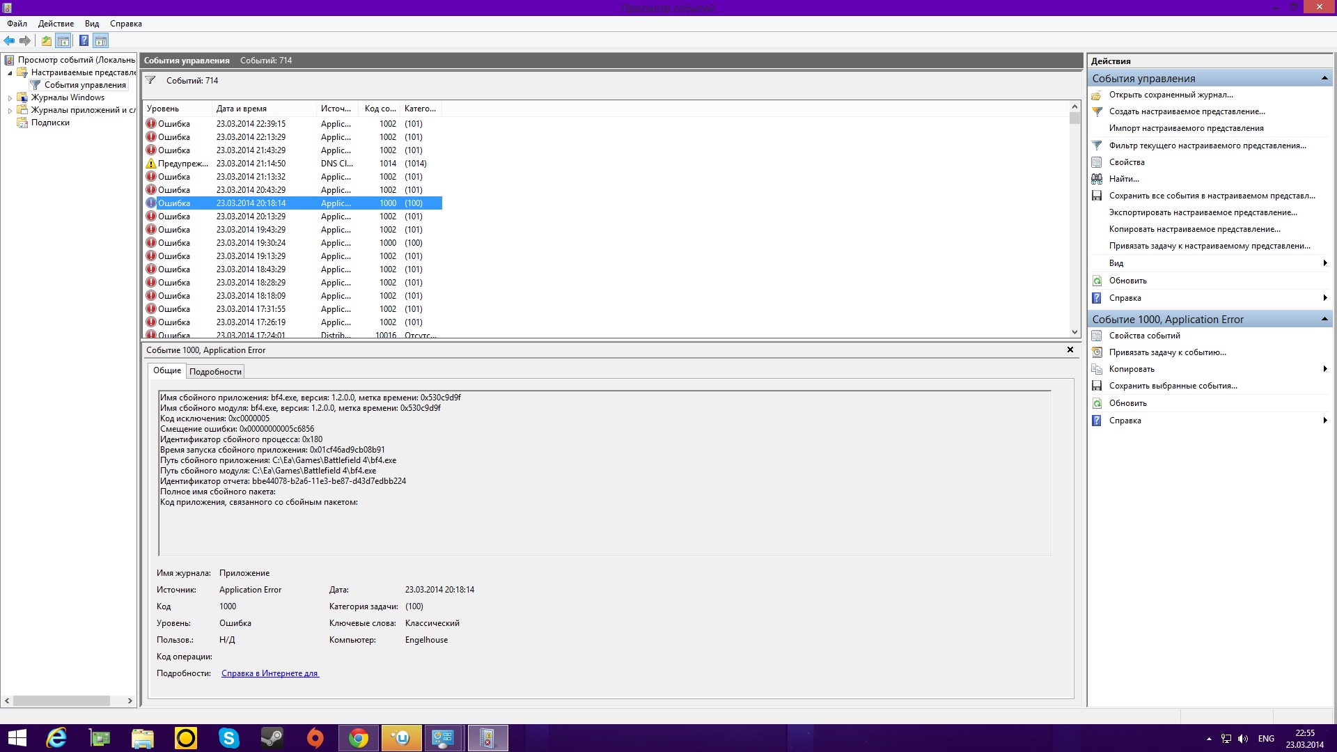The height and width of the screenshot is (752, 1337).
Task: Click the Справка в Интернете link
Action: pos(269,673)
